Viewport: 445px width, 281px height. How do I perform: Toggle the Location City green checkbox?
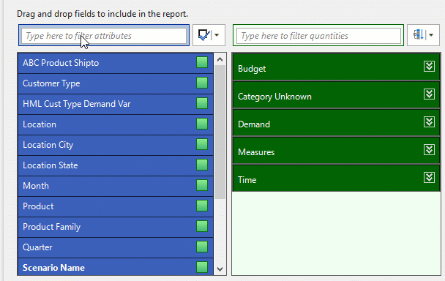coord(202,144)
